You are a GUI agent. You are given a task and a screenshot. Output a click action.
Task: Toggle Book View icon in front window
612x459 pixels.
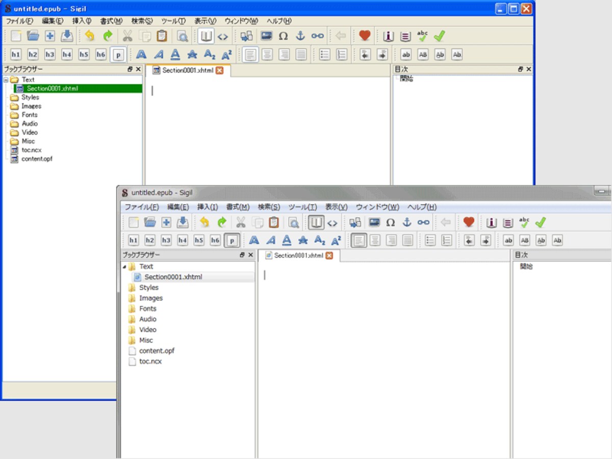(316, 222)
